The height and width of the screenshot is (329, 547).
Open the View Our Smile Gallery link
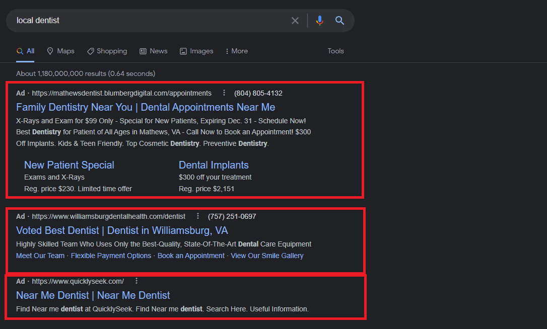pyautogui.click(x=267, y=256)
